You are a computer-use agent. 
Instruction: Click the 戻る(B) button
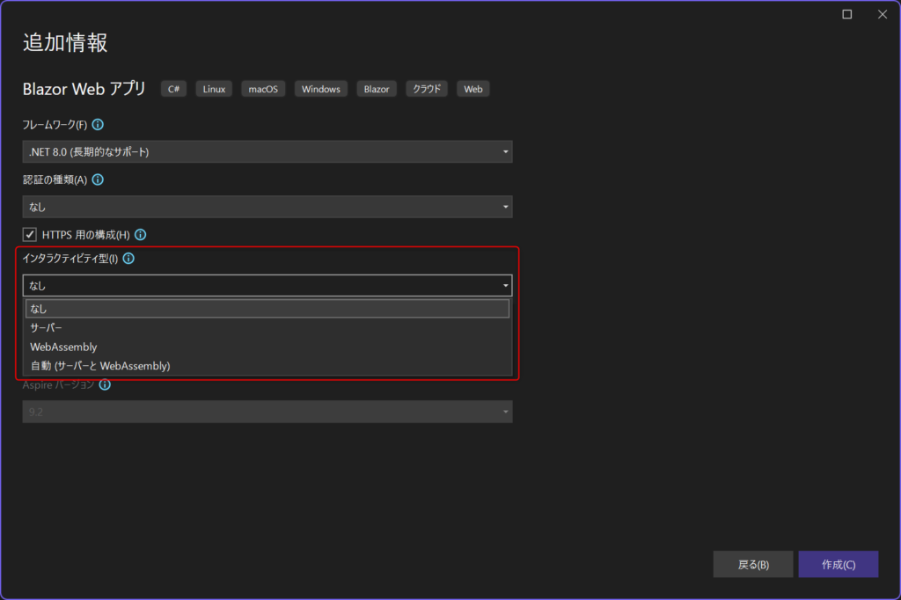click(753, 564)
